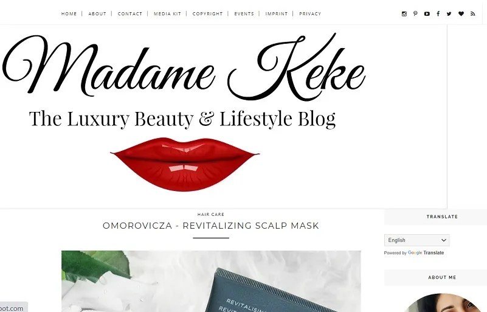Screen dimensions: 487x312
Task: Open the CONTACT menu item
Action: coord(130,13)
